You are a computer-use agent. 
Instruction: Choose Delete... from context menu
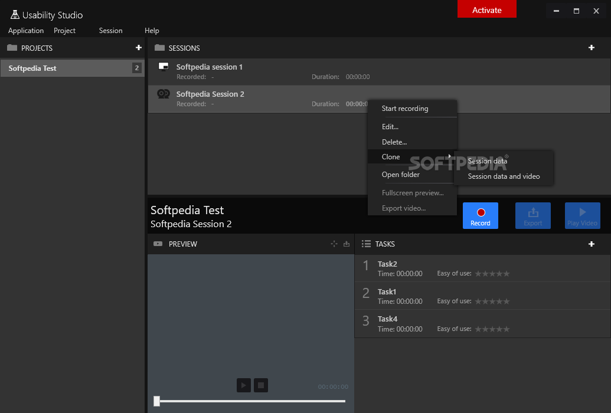[x=412, y=142]
